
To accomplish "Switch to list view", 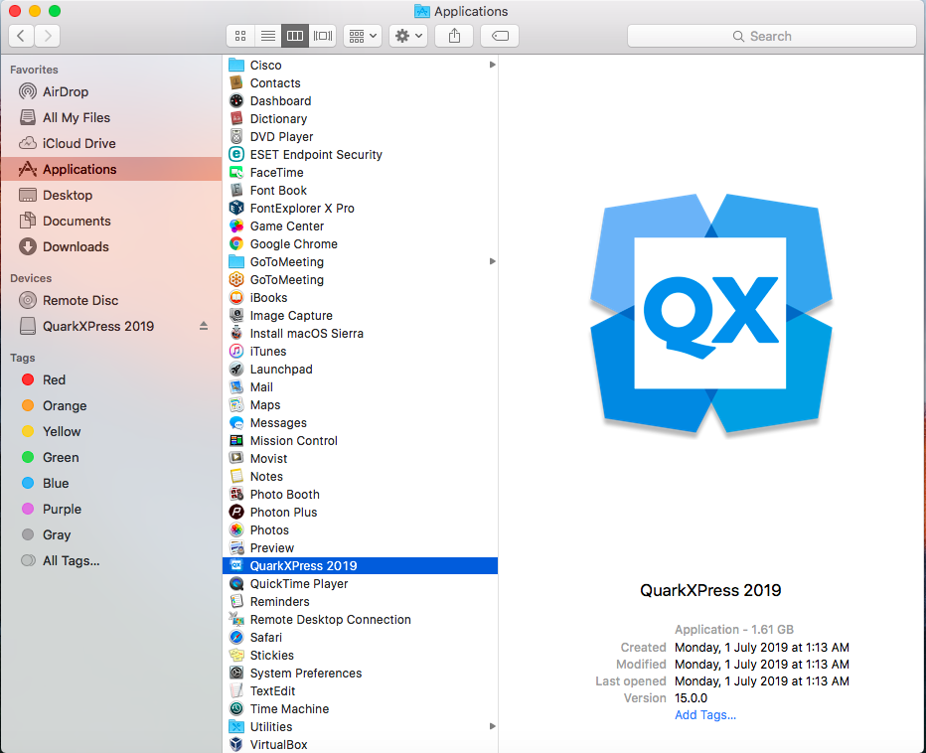I will coord(268,36).
